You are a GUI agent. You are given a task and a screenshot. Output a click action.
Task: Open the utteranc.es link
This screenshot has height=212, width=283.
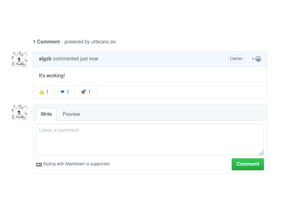103,42
